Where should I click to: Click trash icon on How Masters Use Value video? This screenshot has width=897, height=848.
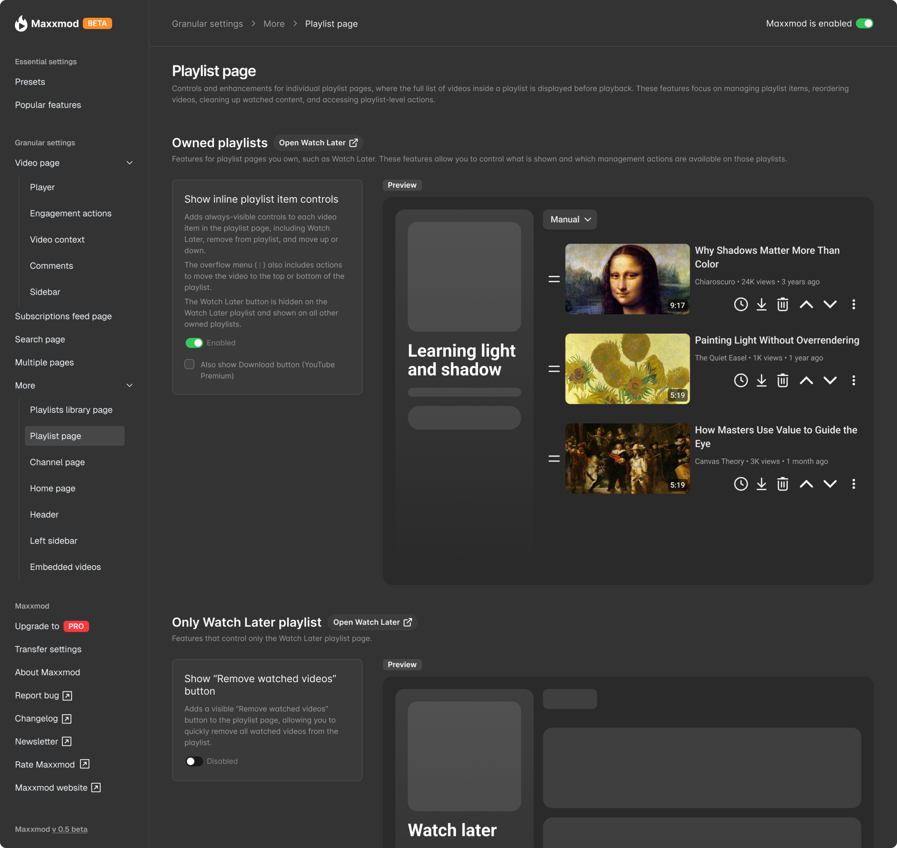click(x=783, y=484)
